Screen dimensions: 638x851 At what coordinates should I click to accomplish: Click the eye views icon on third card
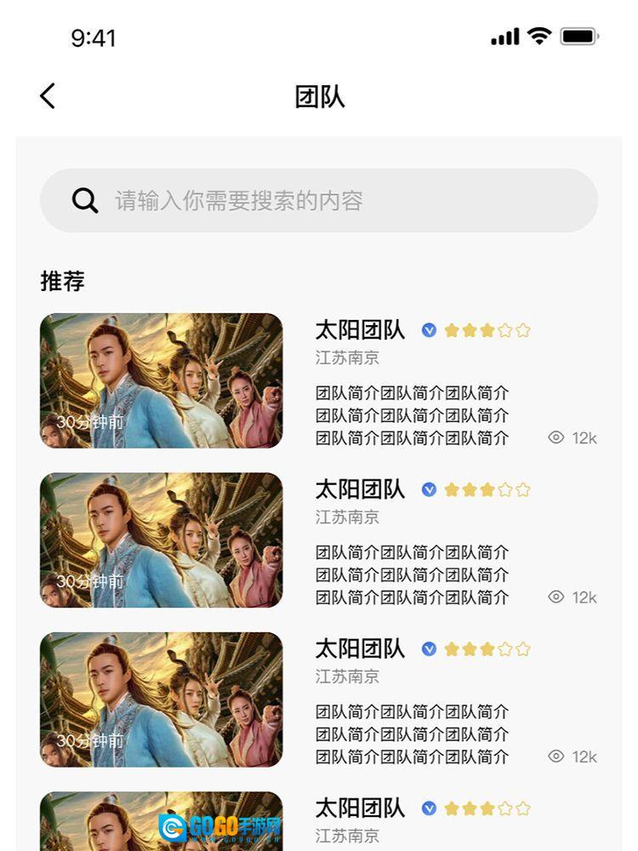pyautogui.click(x=556, y=757)
